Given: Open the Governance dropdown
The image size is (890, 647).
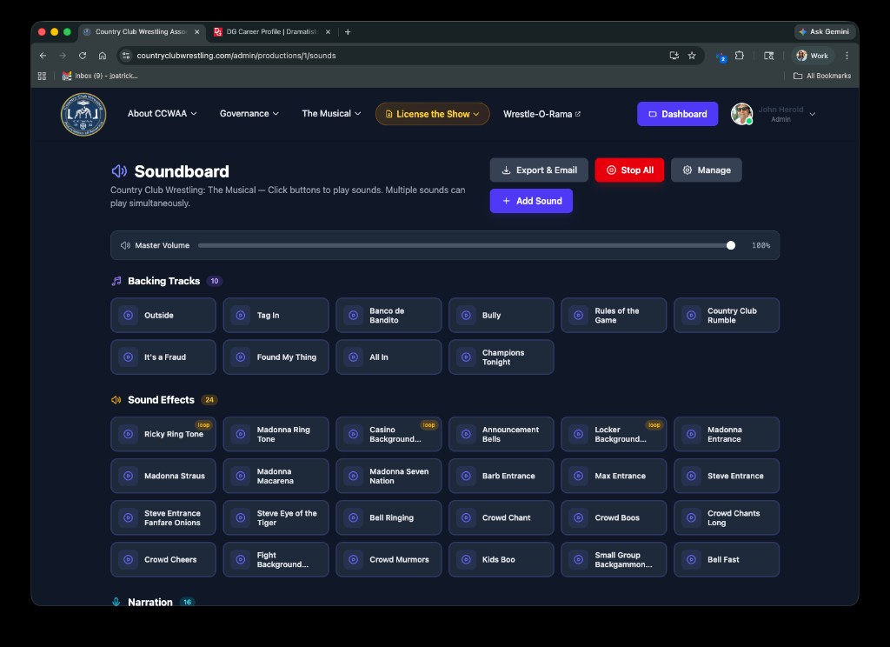Looking at the screenshot, I should tap(249, 114).
